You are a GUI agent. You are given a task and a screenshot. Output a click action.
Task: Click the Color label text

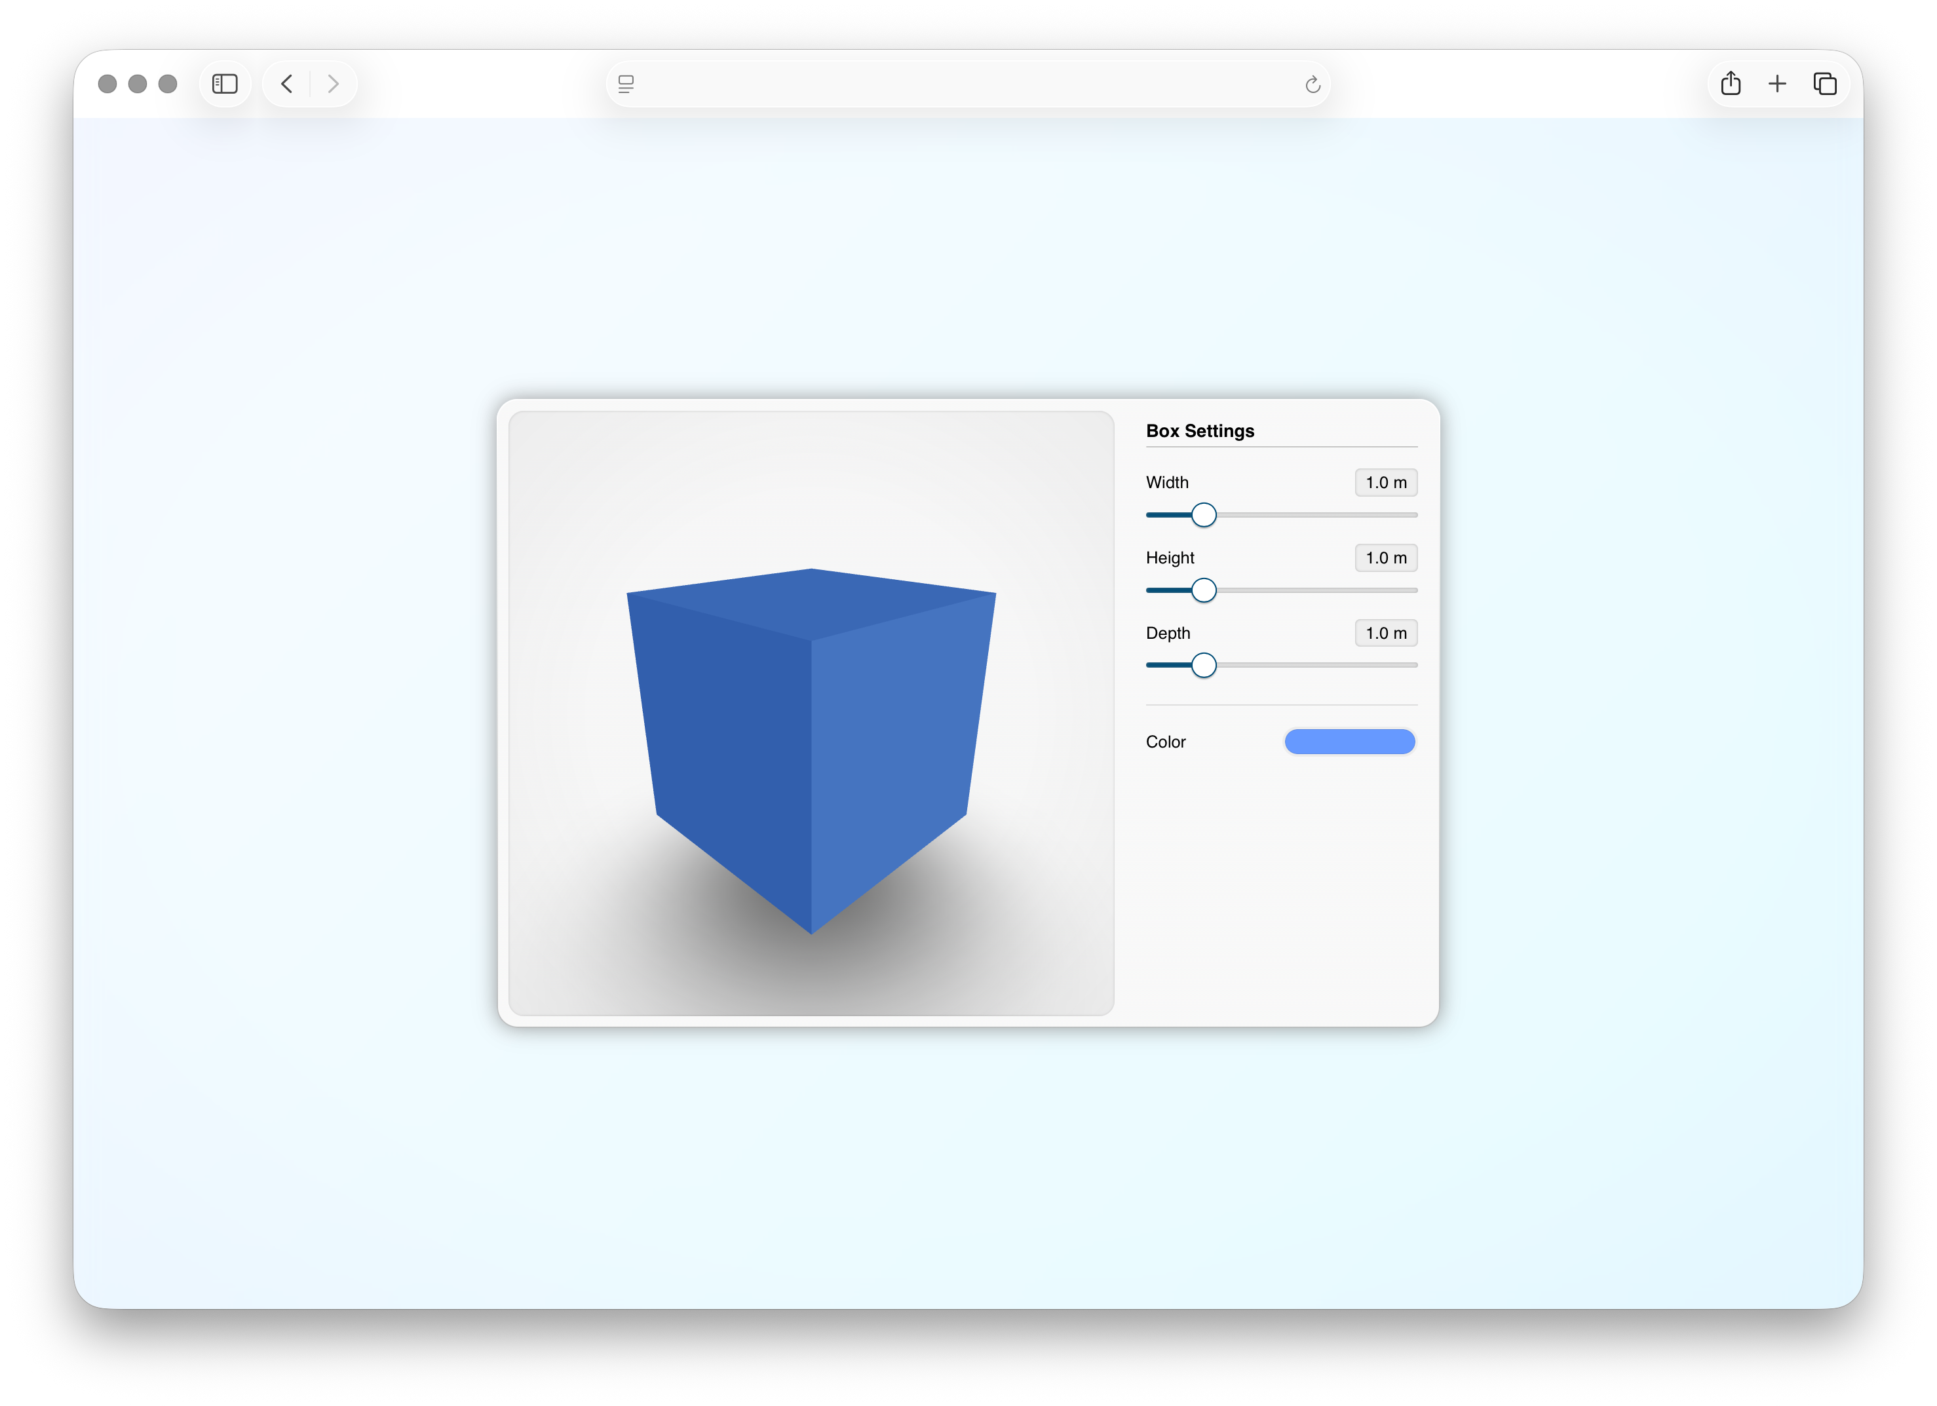pos(1165,742)
